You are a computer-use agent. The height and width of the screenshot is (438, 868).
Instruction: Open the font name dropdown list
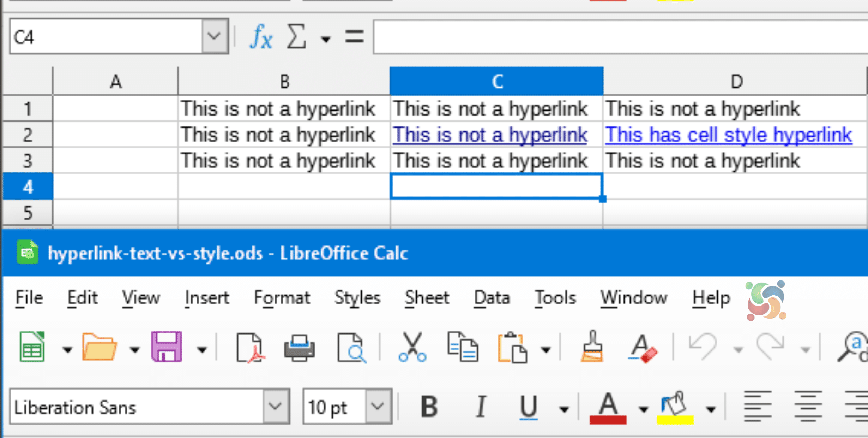tap(276, 407)
